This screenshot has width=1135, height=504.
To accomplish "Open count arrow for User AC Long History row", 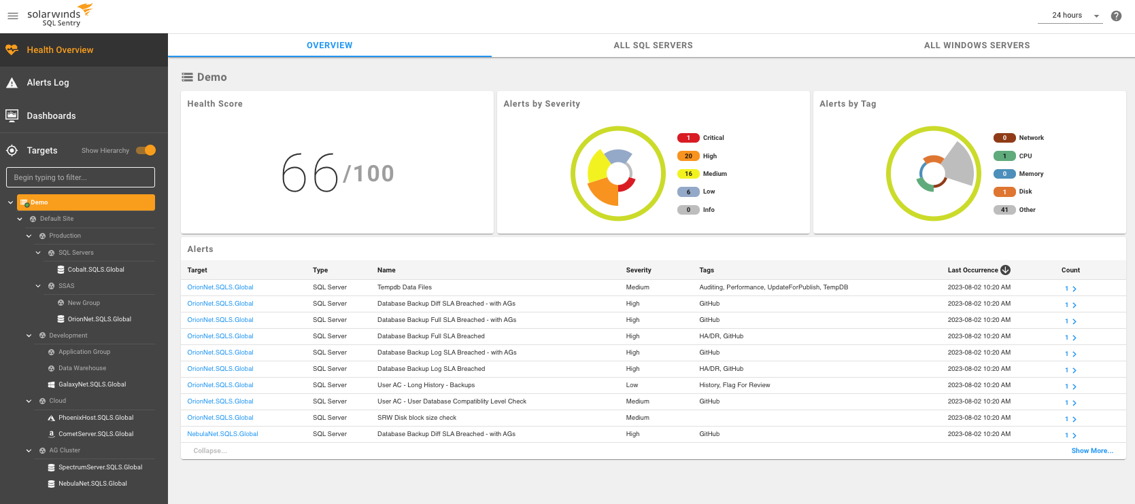I will 1074,386.
